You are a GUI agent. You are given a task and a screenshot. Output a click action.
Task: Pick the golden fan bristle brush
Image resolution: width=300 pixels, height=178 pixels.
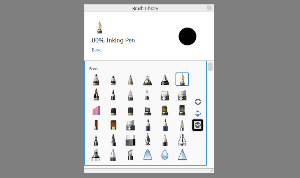pos(165,110)
